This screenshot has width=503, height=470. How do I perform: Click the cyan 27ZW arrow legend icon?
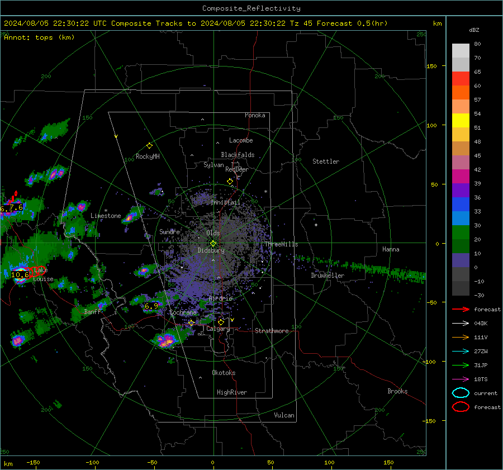pyautogui.click(x=461, y=352)
